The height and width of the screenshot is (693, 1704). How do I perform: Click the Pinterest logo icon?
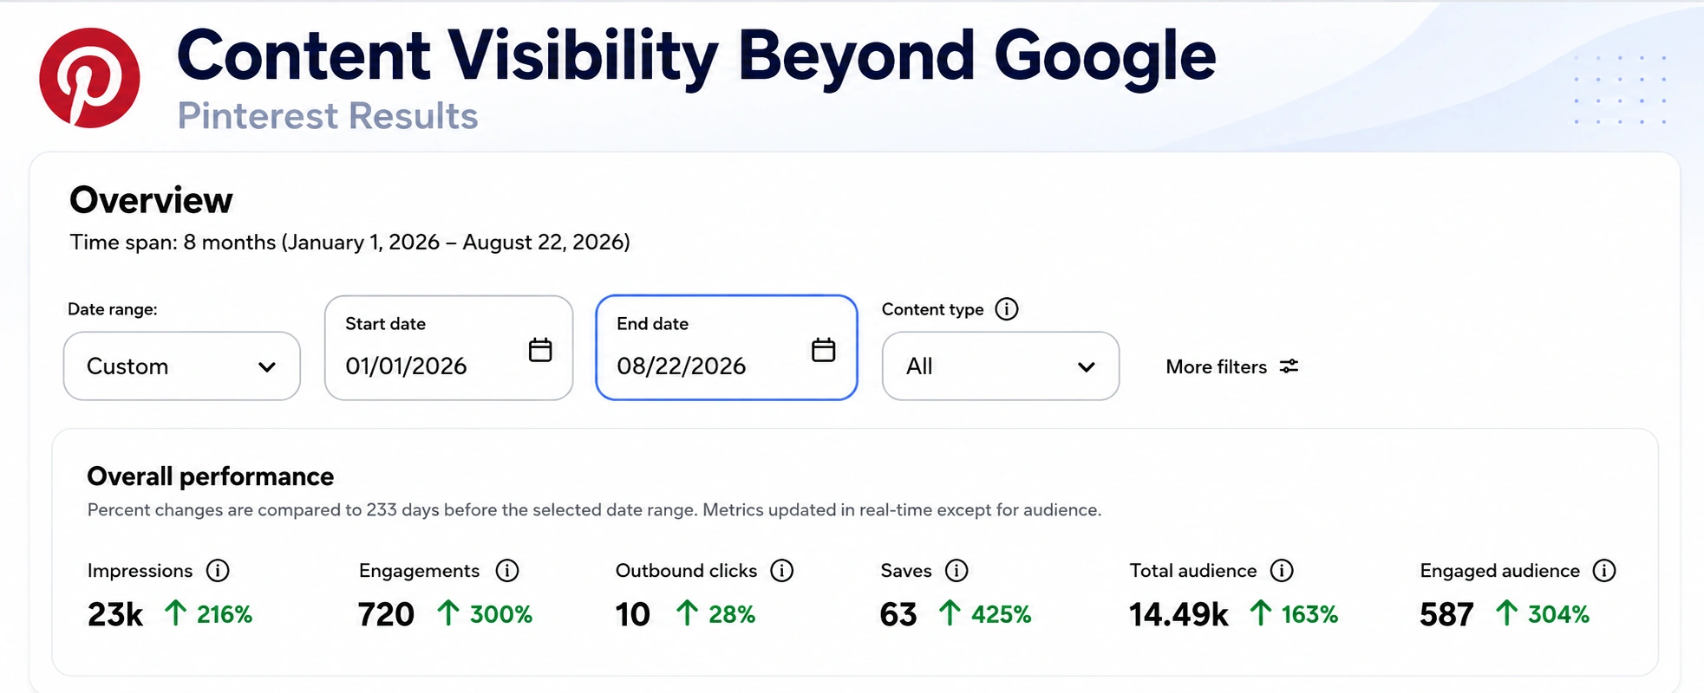pos(89,78)
